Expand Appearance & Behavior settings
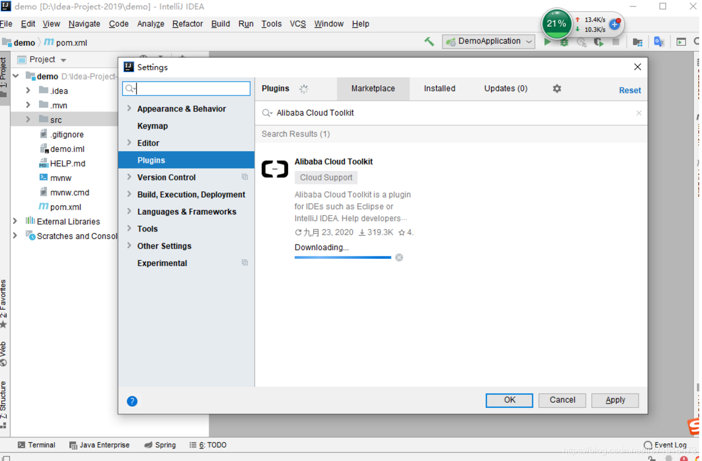Viewport: 702px width, 461px height. pyautogui.click(x=129, y=109)
